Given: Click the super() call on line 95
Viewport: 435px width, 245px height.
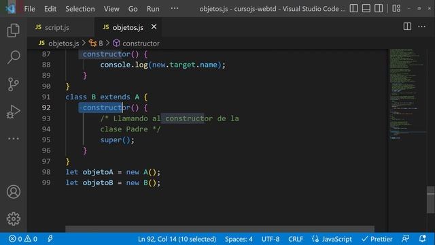Looking at the screenshot, I should tap(118, 140).
